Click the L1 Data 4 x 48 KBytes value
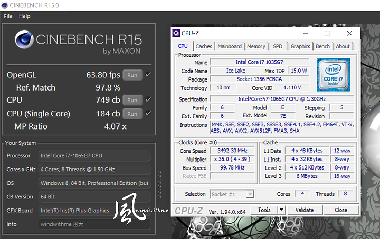The image size is (380, 239). [307, 151]
